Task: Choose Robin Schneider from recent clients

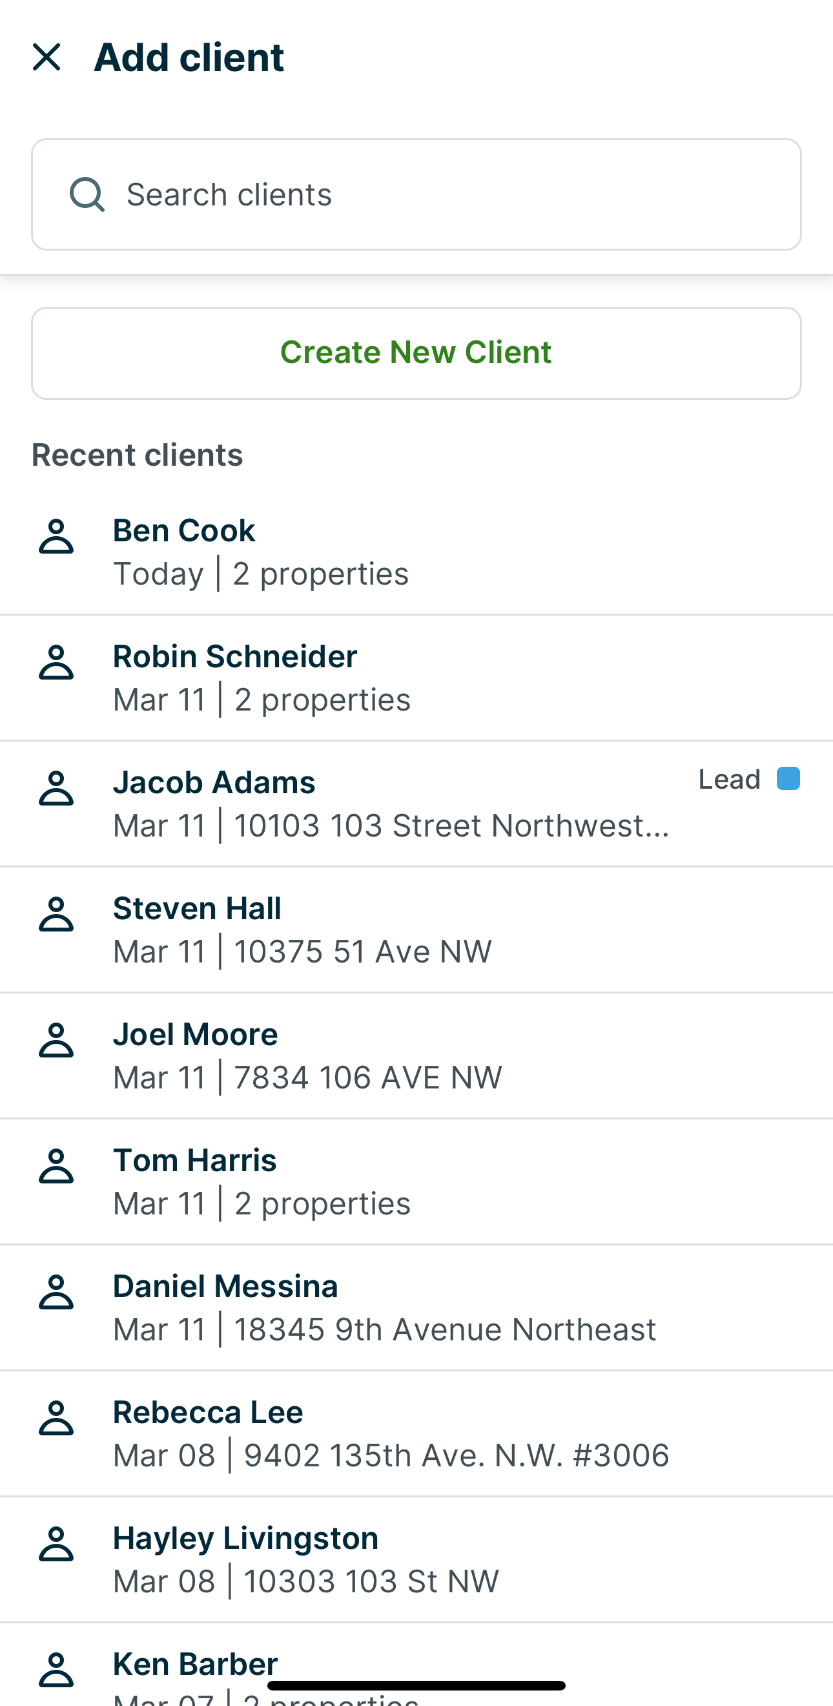Action: pyautogui.click(x=397, y=677)
